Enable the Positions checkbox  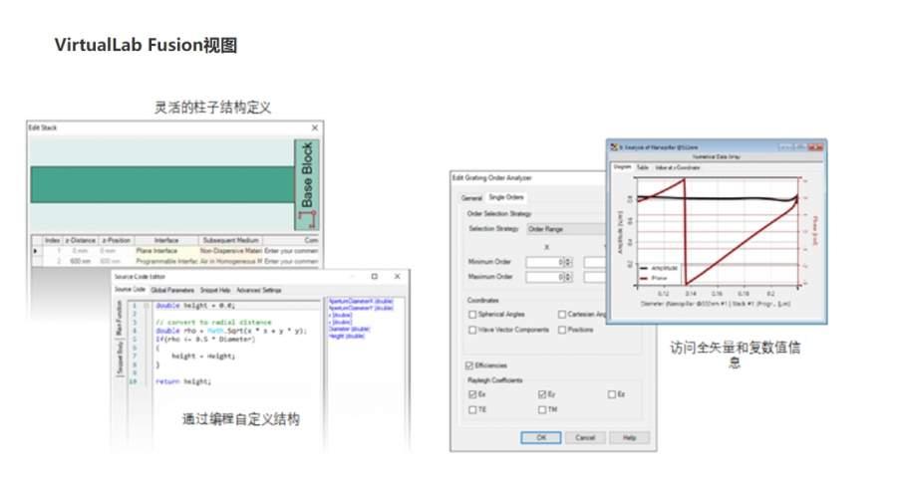point(562,330)
